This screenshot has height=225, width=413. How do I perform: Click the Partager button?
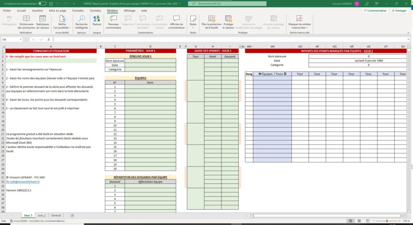tap(398, 11)
